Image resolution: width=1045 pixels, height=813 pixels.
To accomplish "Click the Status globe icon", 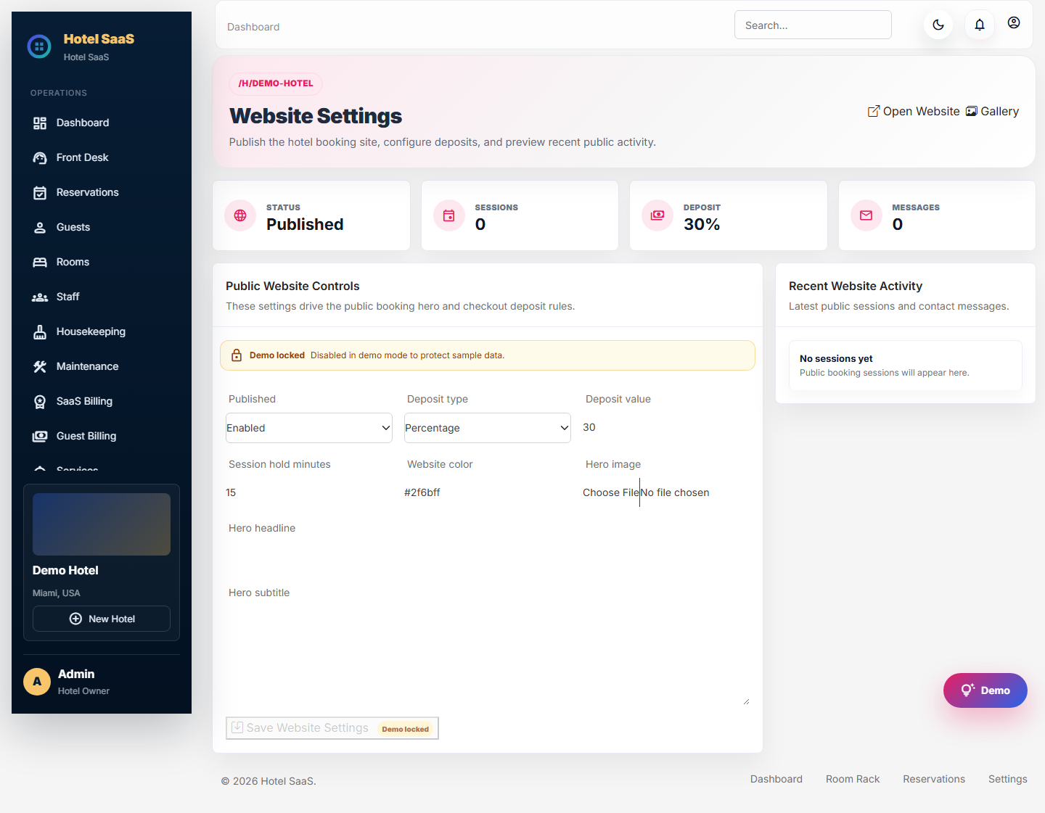I will point(240,215).
